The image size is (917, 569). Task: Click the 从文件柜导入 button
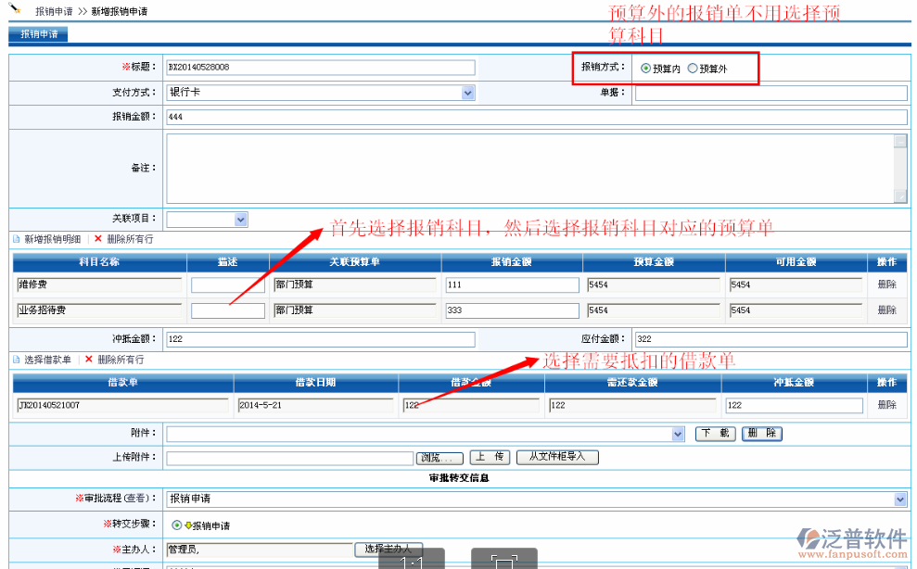(x=557, y=457)
